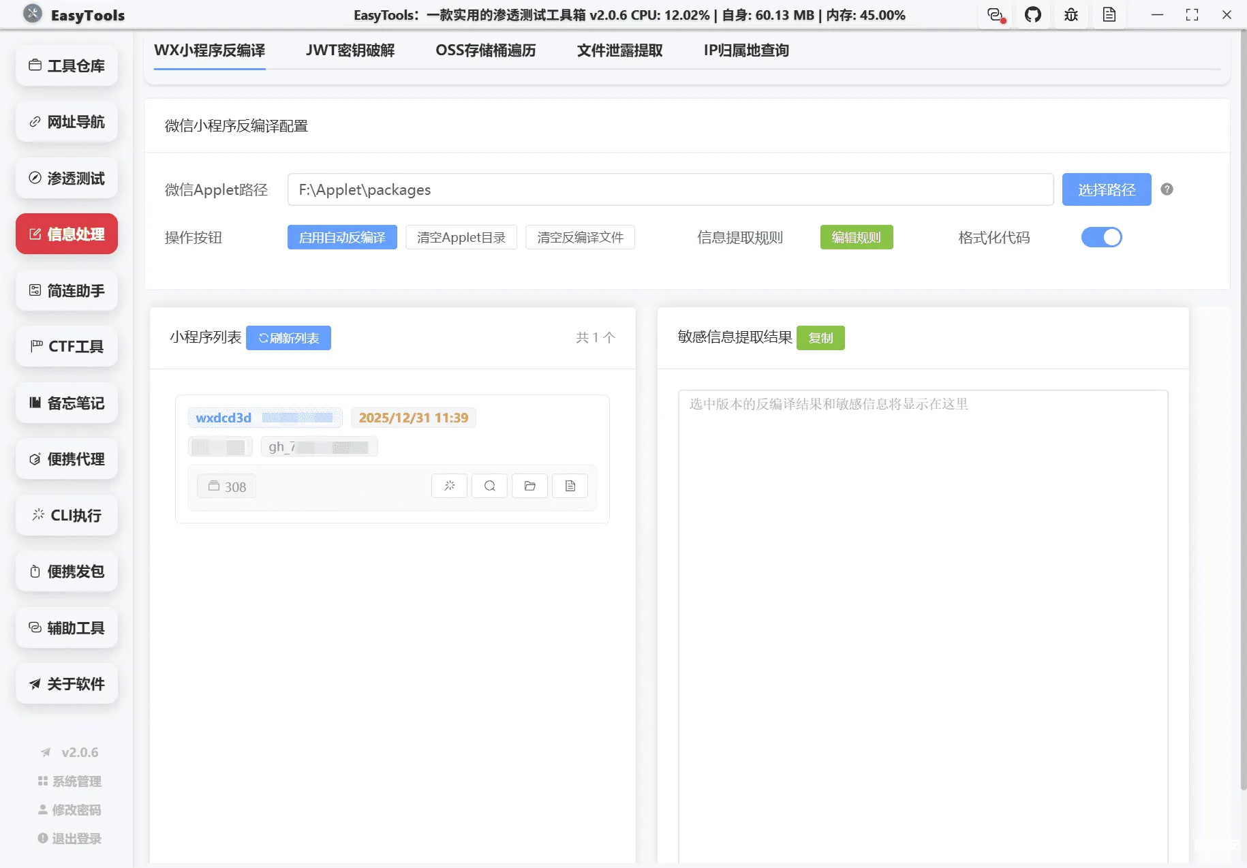Click the bug report icon in titlebar
This screenshot has height=868, width=1247.
click(x=1071, y=14)
